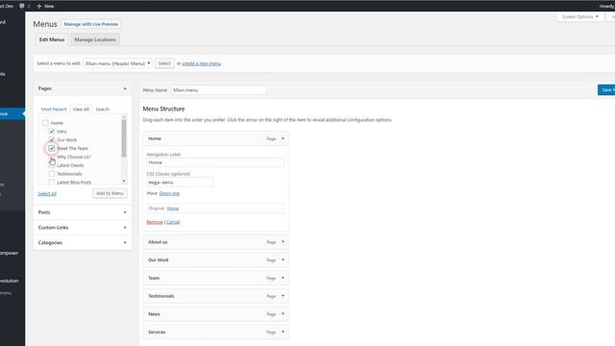Screen dimensions: 615x346
Task: Expand the News menu item arrow
Action: click(x=283, y=314)
